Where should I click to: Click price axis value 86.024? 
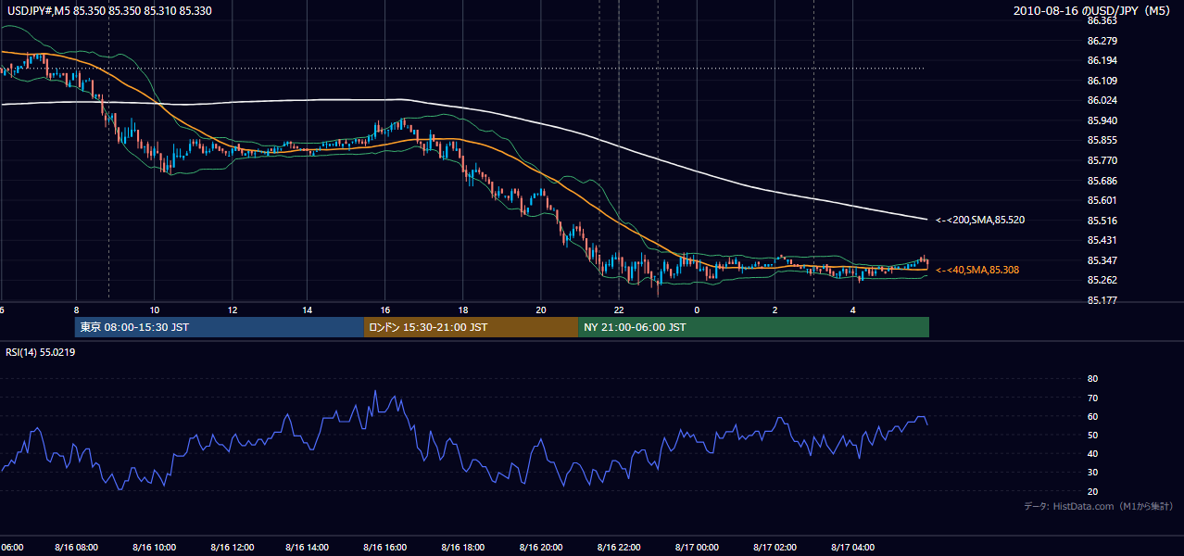tap(1102, 100)
